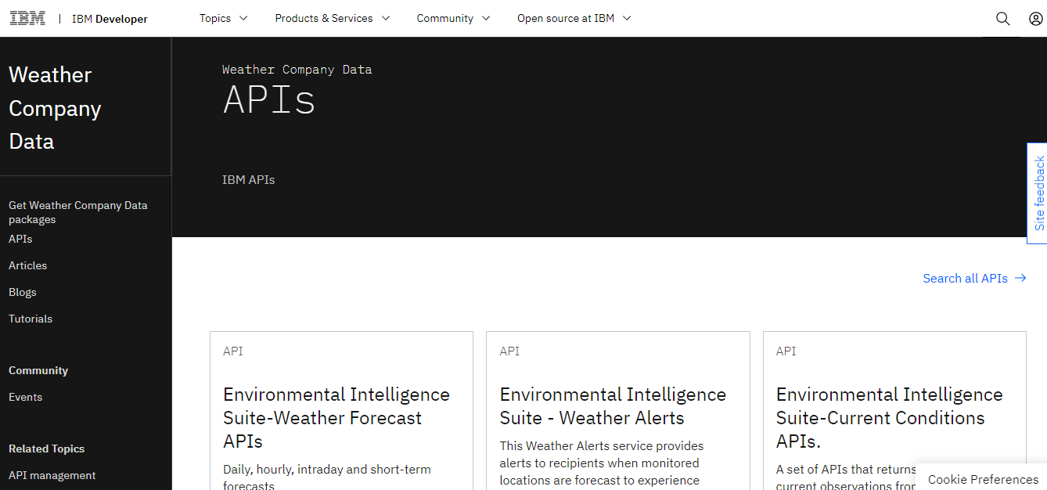Open the Products & Services menu
The image size is (1047, 490).
click(x=333, y=18)
